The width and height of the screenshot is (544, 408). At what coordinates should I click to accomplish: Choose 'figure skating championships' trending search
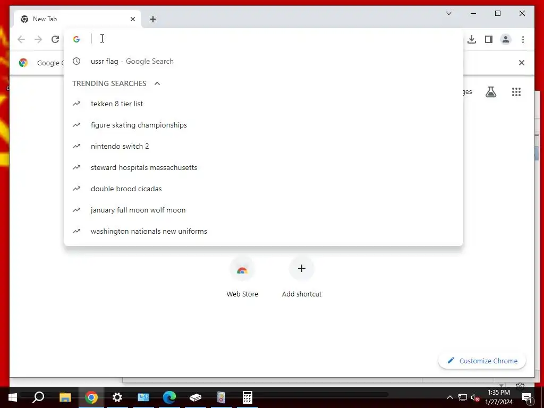(x=263, y=125)
